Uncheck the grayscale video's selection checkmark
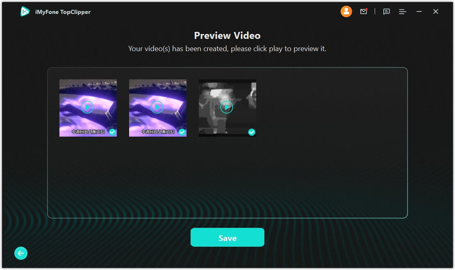 (x=252, y=132)
